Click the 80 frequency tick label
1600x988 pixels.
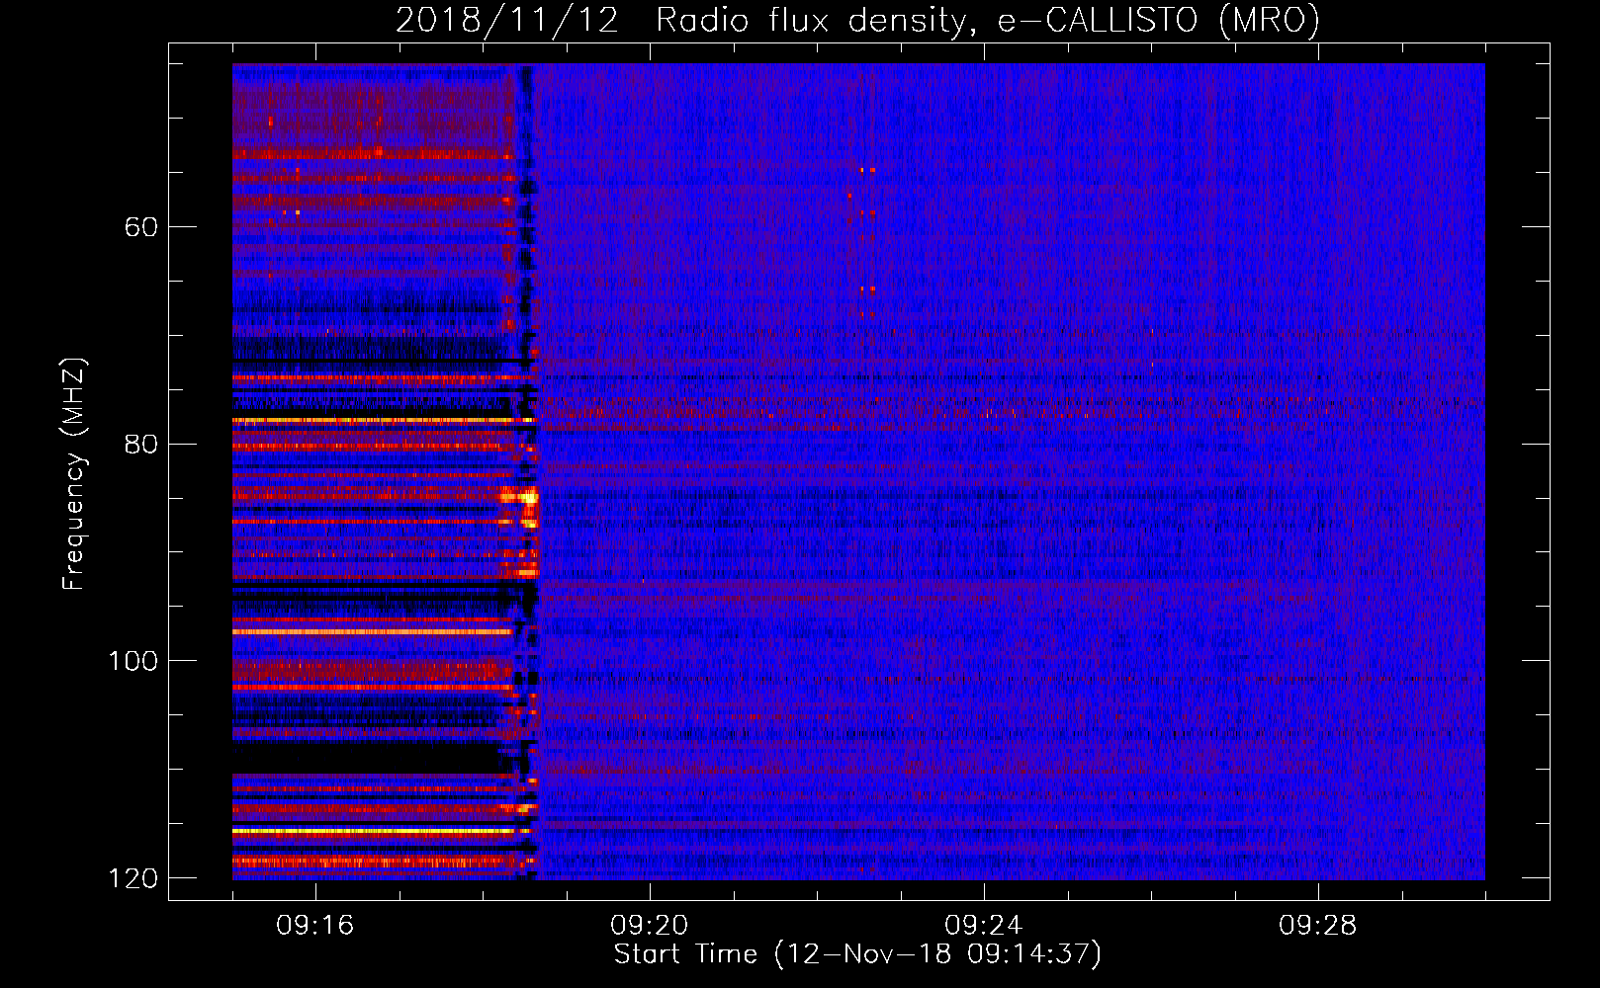pos(140,444)
